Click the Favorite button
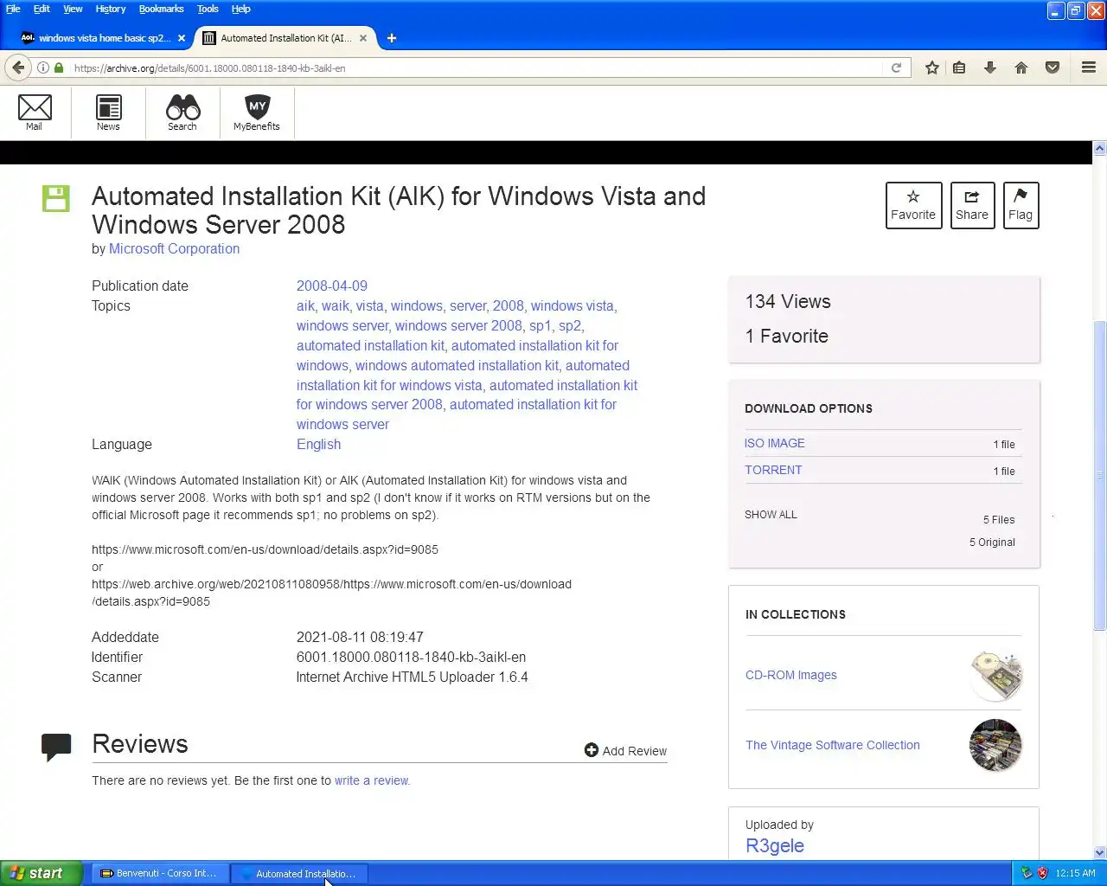 [913, 205]
